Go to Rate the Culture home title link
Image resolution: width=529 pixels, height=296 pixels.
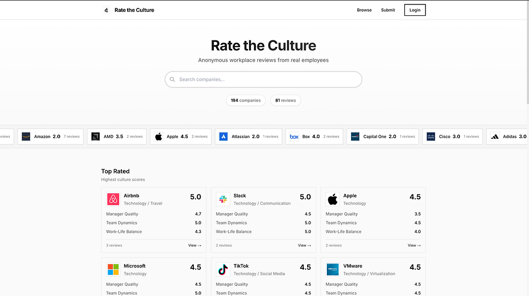click(x=134, y=10)
